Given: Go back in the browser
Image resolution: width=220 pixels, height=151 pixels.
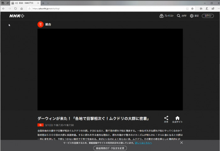Looking at the screenshot, I should [x=3, y=8].
